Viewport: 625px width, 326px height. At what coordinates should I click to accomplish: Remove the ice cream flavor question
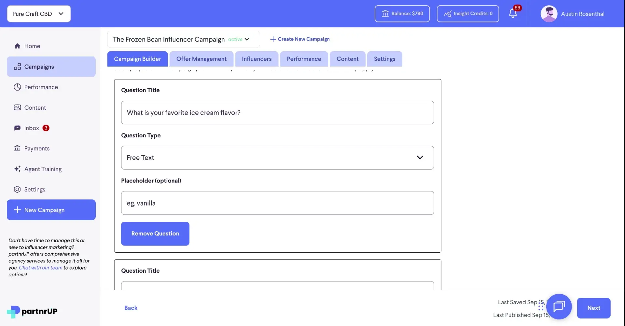pyautogui.click(x=155, y=233)
